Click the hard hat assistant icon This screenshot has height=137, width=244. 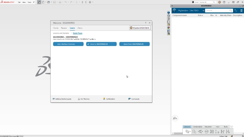(175, 118)
